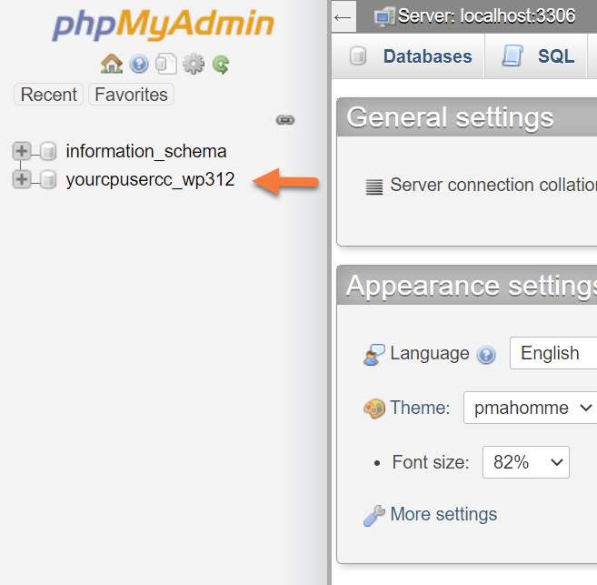Click the Recent button
597x585 pixels.
point(48,95)
